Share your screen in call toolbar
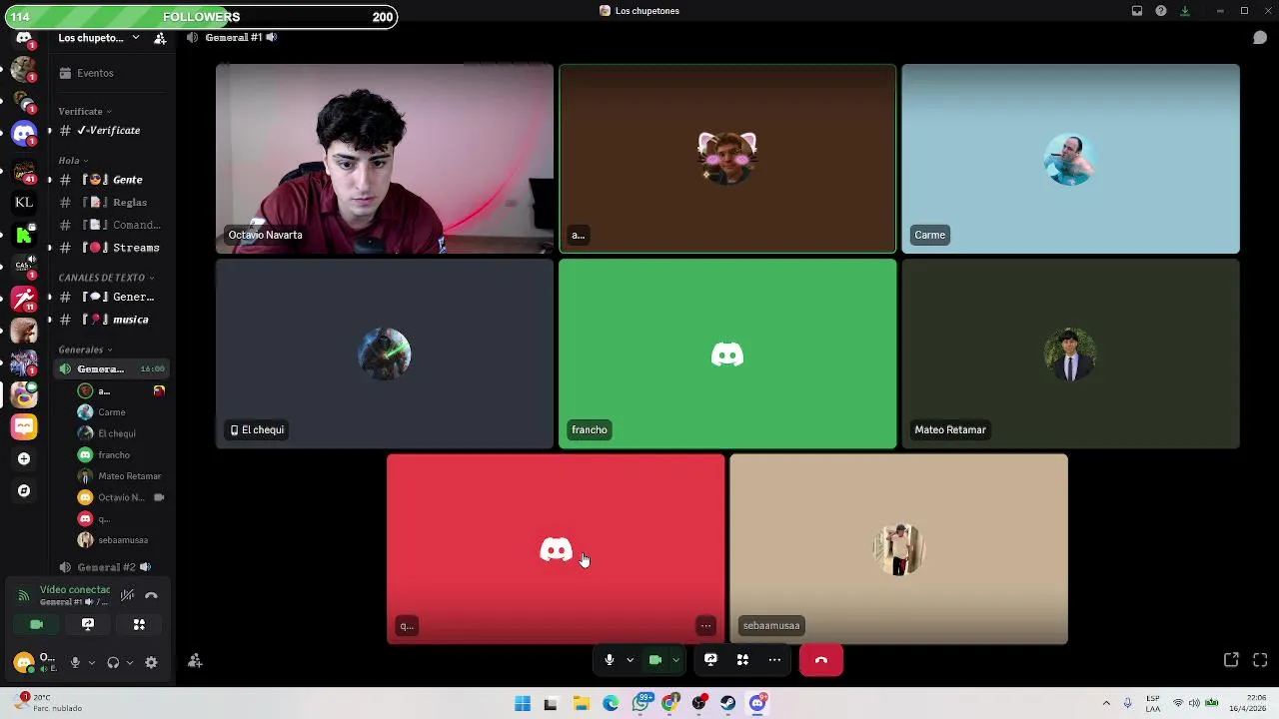The height and width of the screenshot is (719, 1279). point(710,660)
